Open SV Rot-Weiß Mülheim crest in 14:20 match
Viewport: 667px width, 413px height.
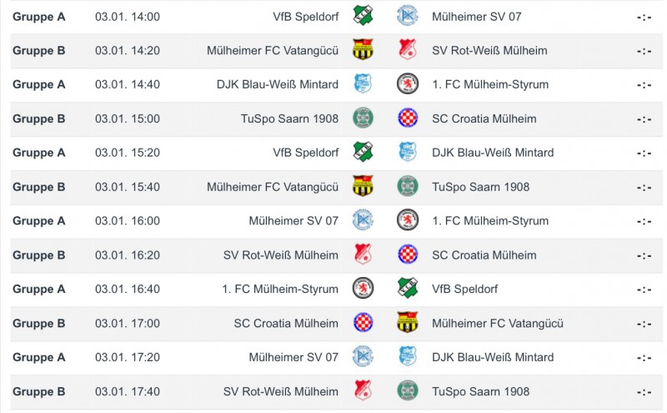[x=408, y=50]
